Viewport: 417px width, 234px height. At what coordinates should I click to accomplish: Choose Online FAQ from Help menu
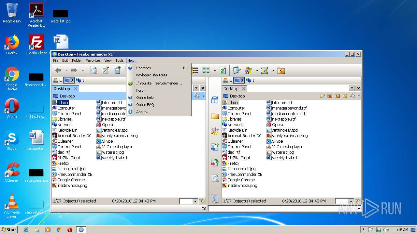(x=159, y=105)
